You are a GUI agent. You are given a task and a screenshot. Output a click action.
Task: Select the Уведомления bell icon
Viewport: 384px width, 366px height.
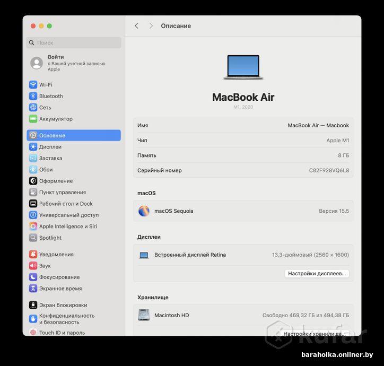pyautogui.click(x=33, y=254)
